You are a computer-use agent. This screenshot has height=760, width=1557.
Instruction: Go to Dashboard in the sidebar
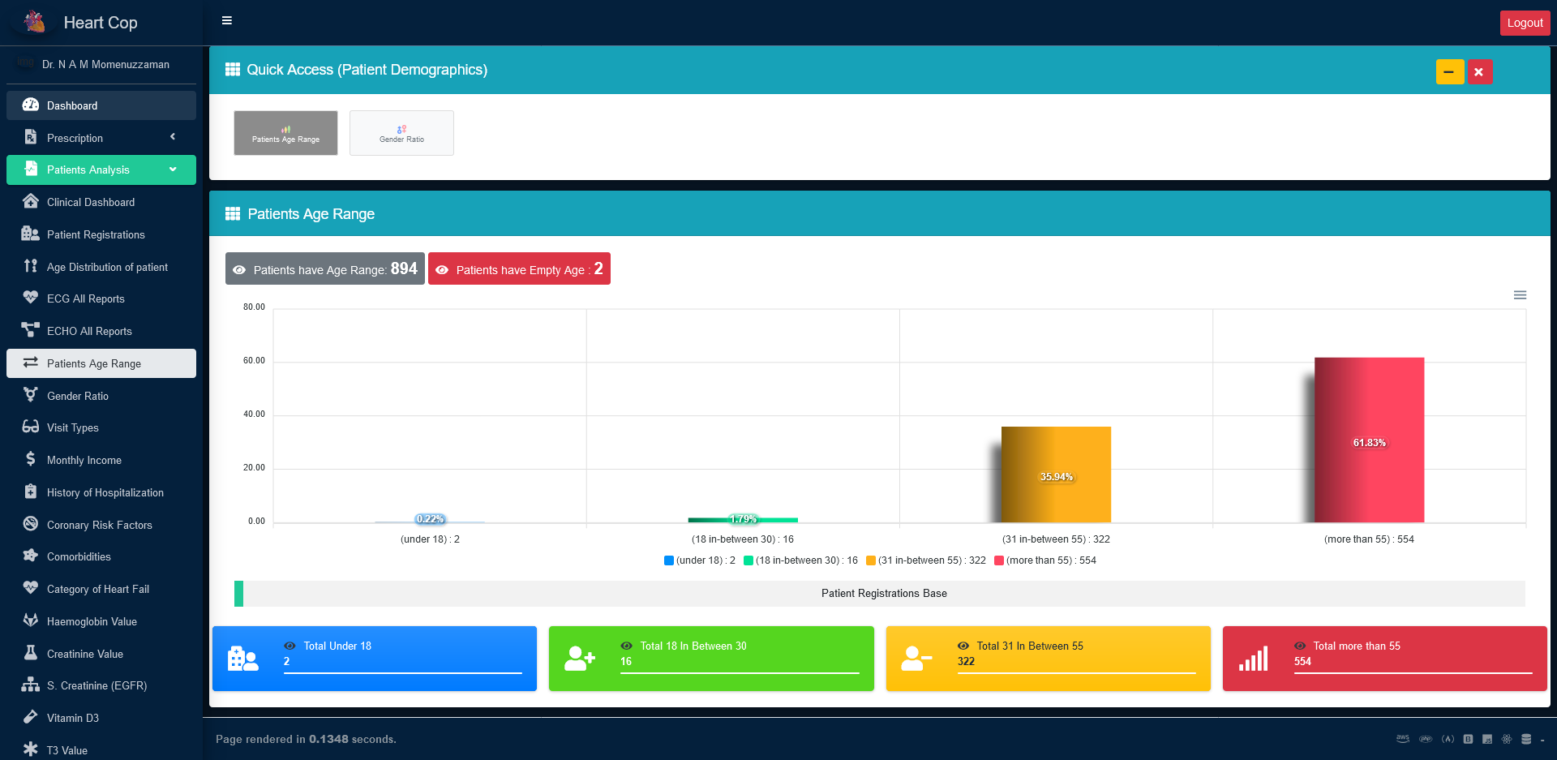(72, 105)
